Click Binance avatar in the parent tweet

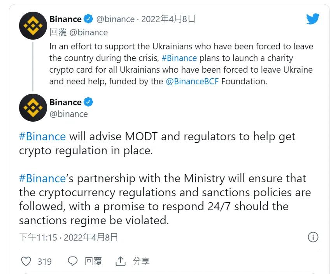pos(33,25)
